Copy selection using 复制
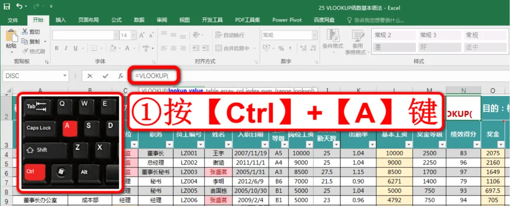This screenshot has height=206, width=510. point(31,41)
